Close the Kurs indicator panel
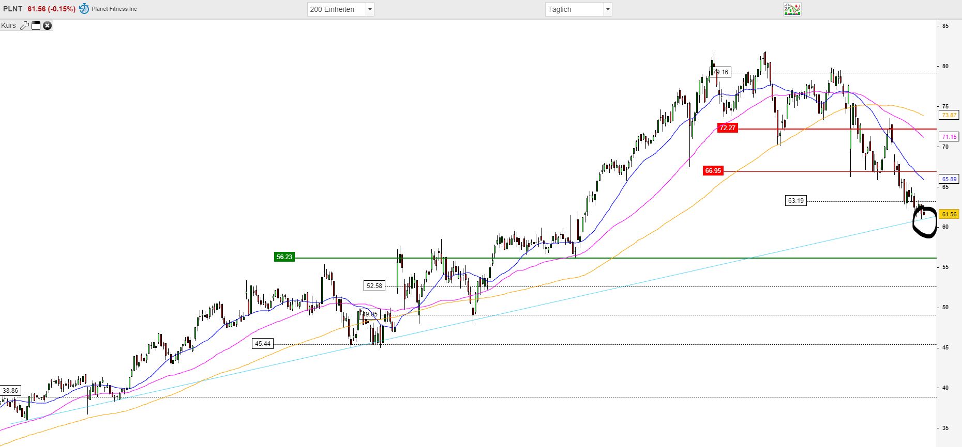The image size is (962, 447). 47,26
